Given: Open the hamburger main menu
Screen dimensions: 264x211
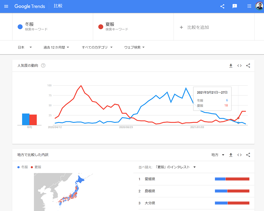Looking at the screenshot, I should 6,6.
